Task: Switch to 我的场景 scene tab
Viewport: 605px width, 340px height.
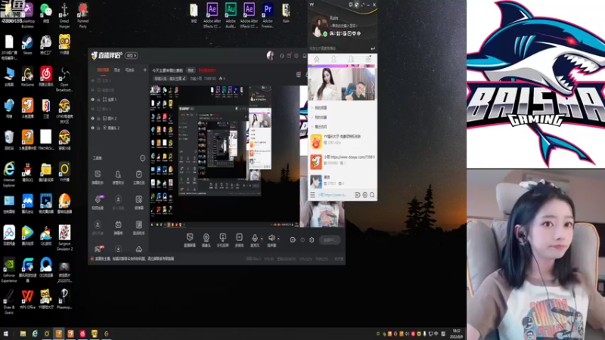Action: pos(103,70)
